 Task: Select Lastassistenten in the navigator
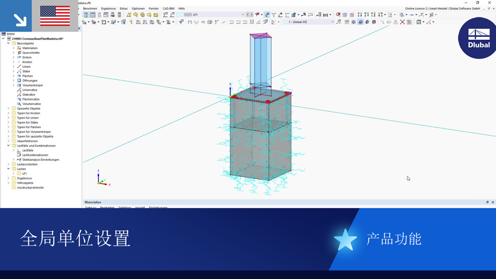(x=27, y=165)
